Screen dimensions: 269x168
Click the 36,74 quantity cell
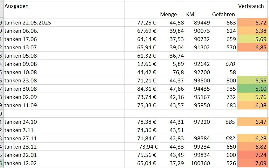coord(177,56)
